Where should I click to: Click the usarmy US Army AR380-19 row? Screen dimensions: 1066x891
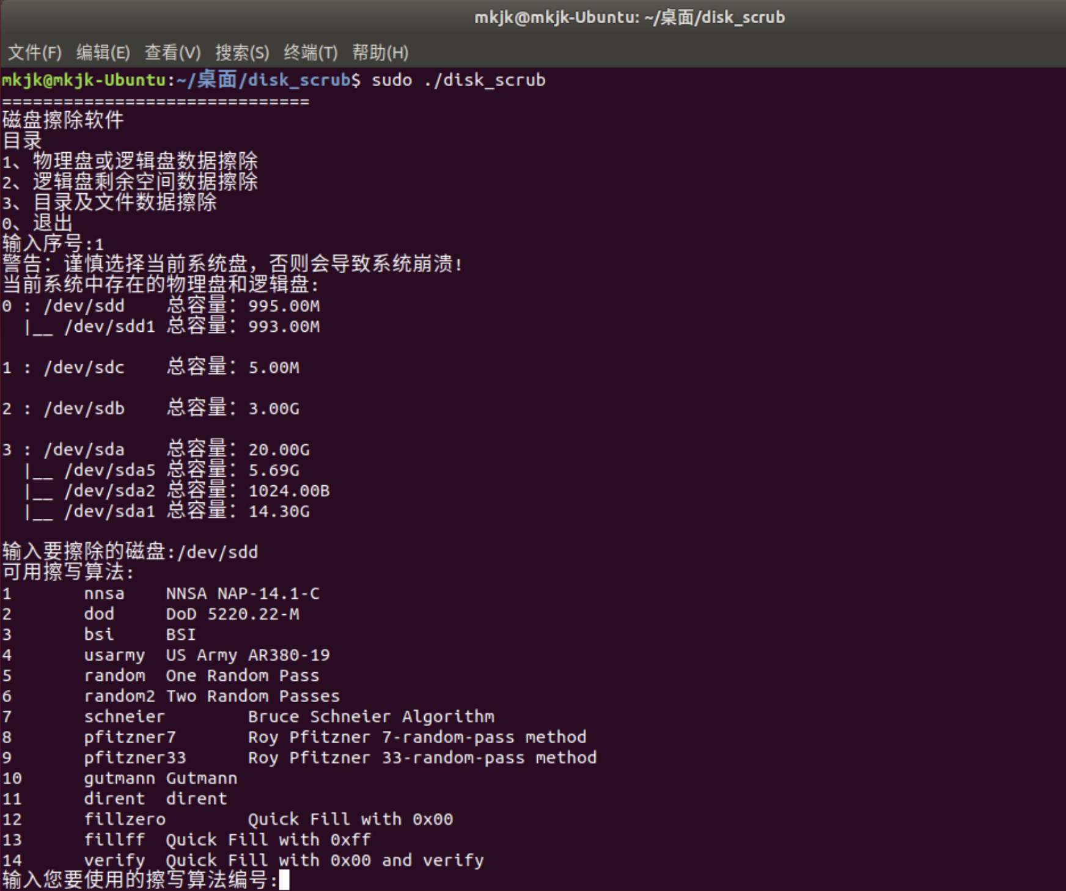pyautogui.click(x=166, y=655)
